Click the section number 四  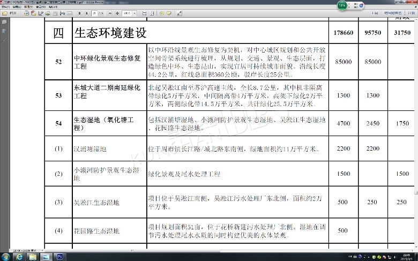point(58,33)
